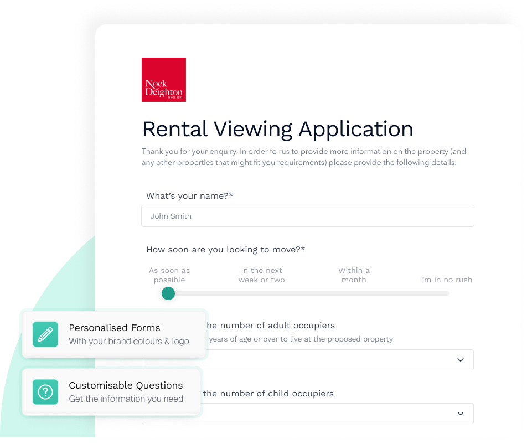Click the 'What's your name?*' label
The height and width of the screenshot is (444, 527).
(189, 195)
